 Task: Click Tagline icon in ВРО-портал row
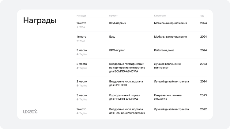click(x=77, y=54)
